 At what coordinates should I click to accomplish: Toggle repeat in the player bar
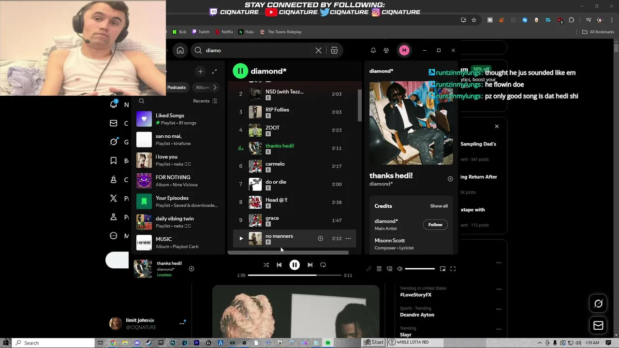(323, 265)
